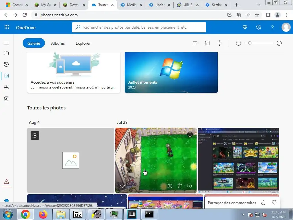The width and height of the screenshot is (293, 220).
Task: Click the Partager des commentaires text
Action: [232, 203]
